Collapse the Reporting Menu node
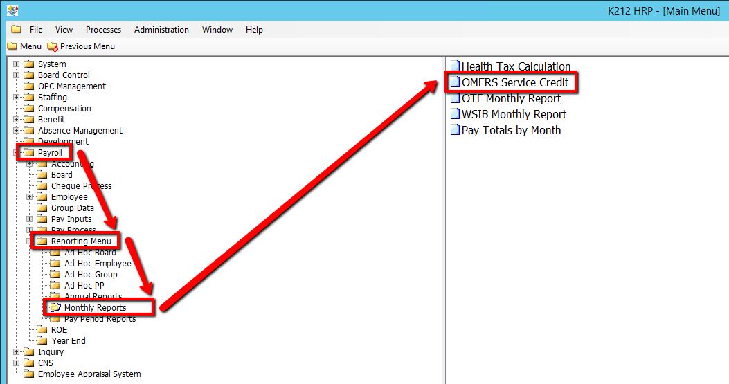729x384 pixels. pyautogui.click(x=30, y=241)
